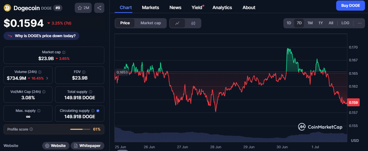Click the Buy DOGE button
This screenshot has width=368, height=151.
pyautogui.click(x=351, y=6)
